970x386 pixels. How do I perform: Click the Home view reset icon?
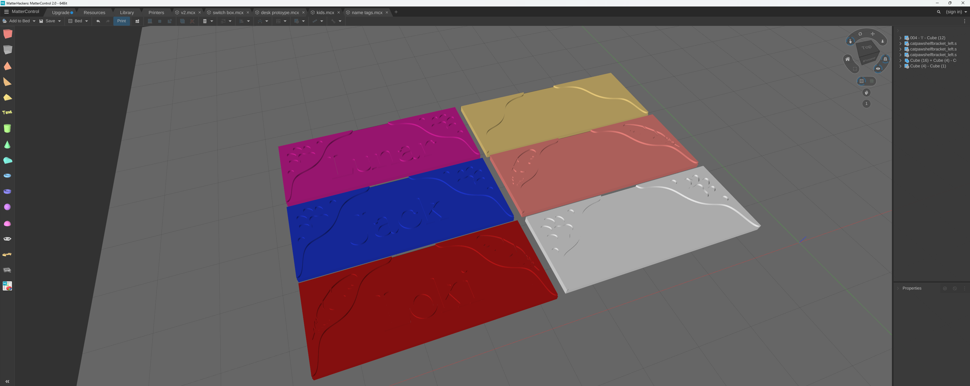click(x=847, y=59)
